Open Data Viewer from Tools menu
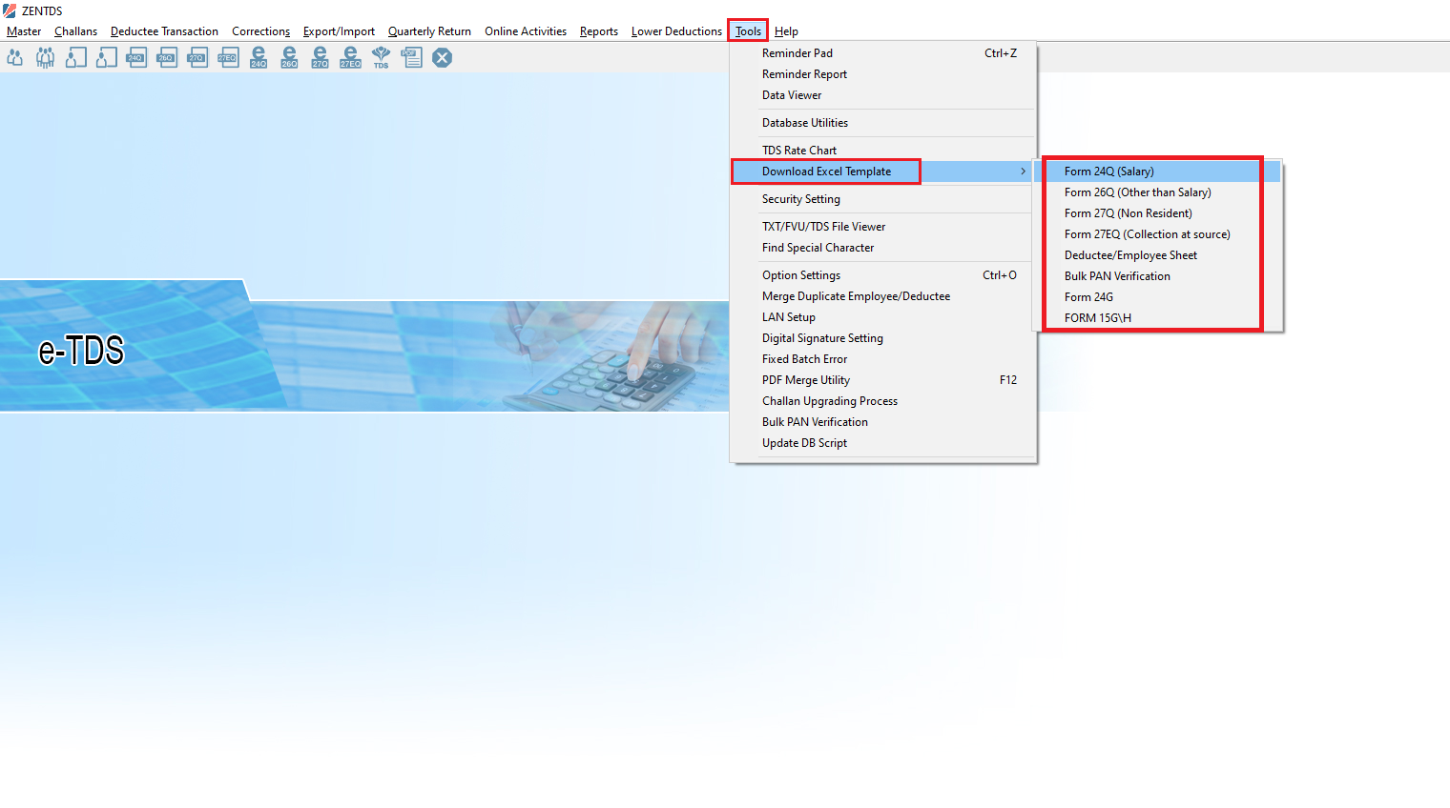Viewport: 1450px width, 808px height. pyautogui.click(x=883, y=95)
